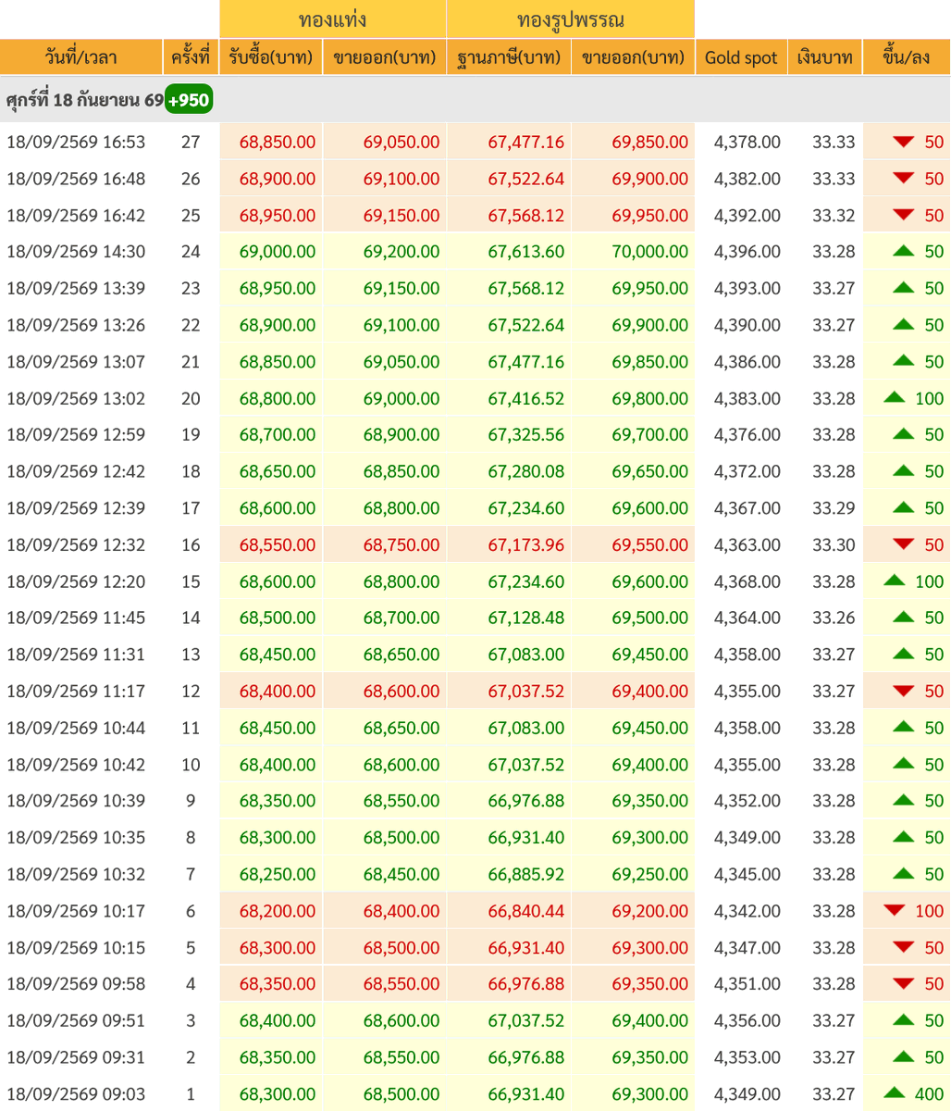Click the green +950 daily change badge
The height and width of the screenshot is (1111, 951).
(189, 100)
